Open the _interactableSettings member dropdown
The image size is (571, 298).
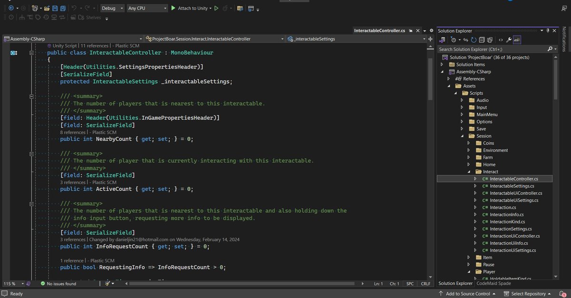[357, 39]
